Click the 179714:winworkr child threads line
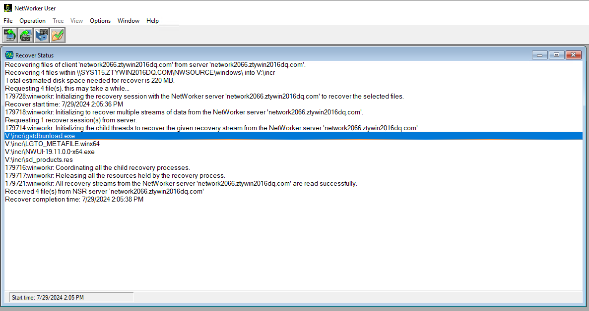 [212, 128]
